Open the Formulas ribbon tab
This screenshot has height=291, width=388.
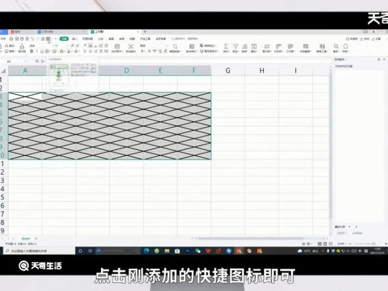(100, 39)
